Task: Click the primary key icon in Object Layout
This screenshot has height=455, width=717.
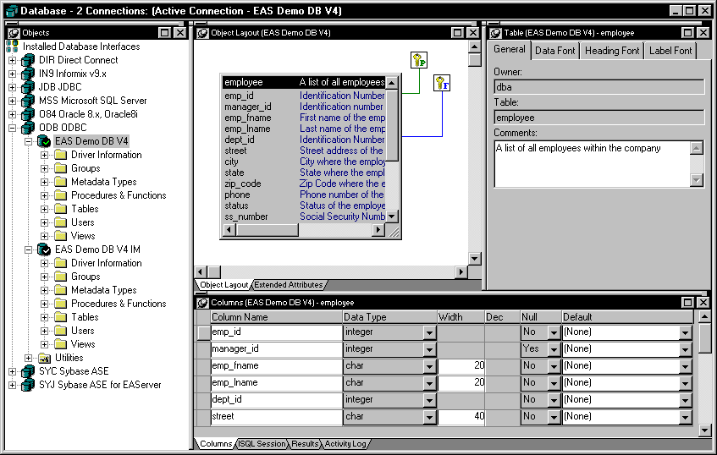Action: 419,60
